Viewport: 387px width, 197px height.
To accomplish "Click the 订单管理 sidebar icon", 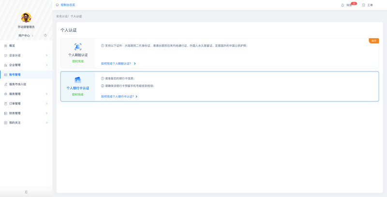I will point(6,104).
